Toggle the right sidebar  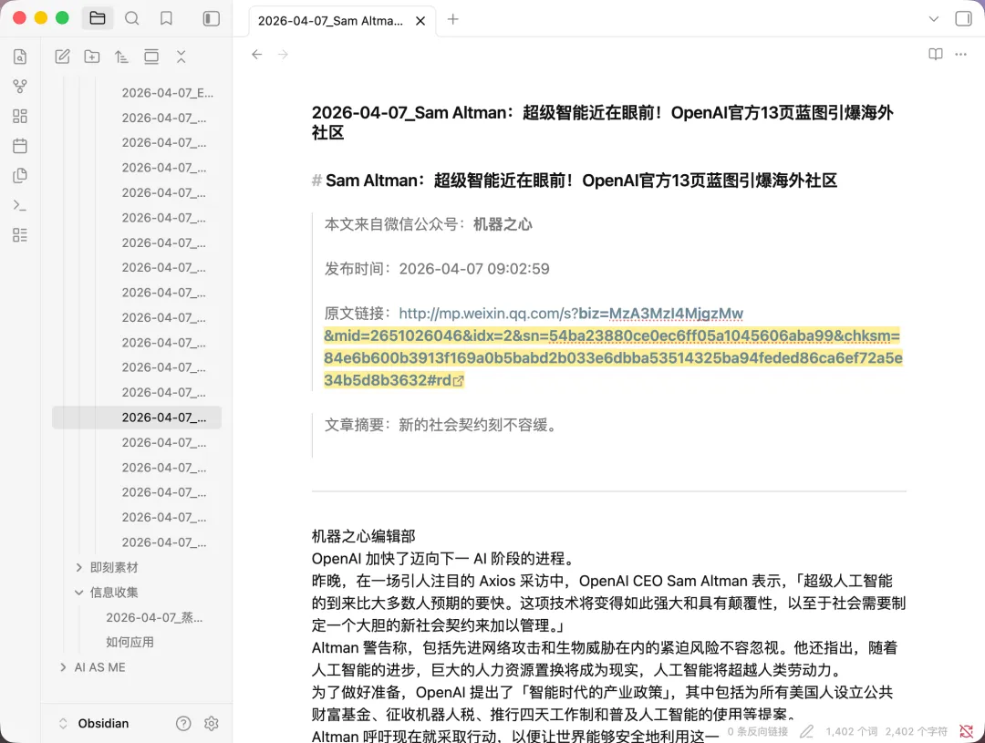[x=963, y=19]
